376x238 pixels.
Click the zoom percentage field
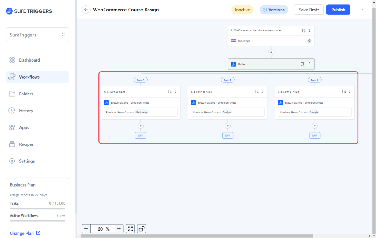tap(102, 229)
